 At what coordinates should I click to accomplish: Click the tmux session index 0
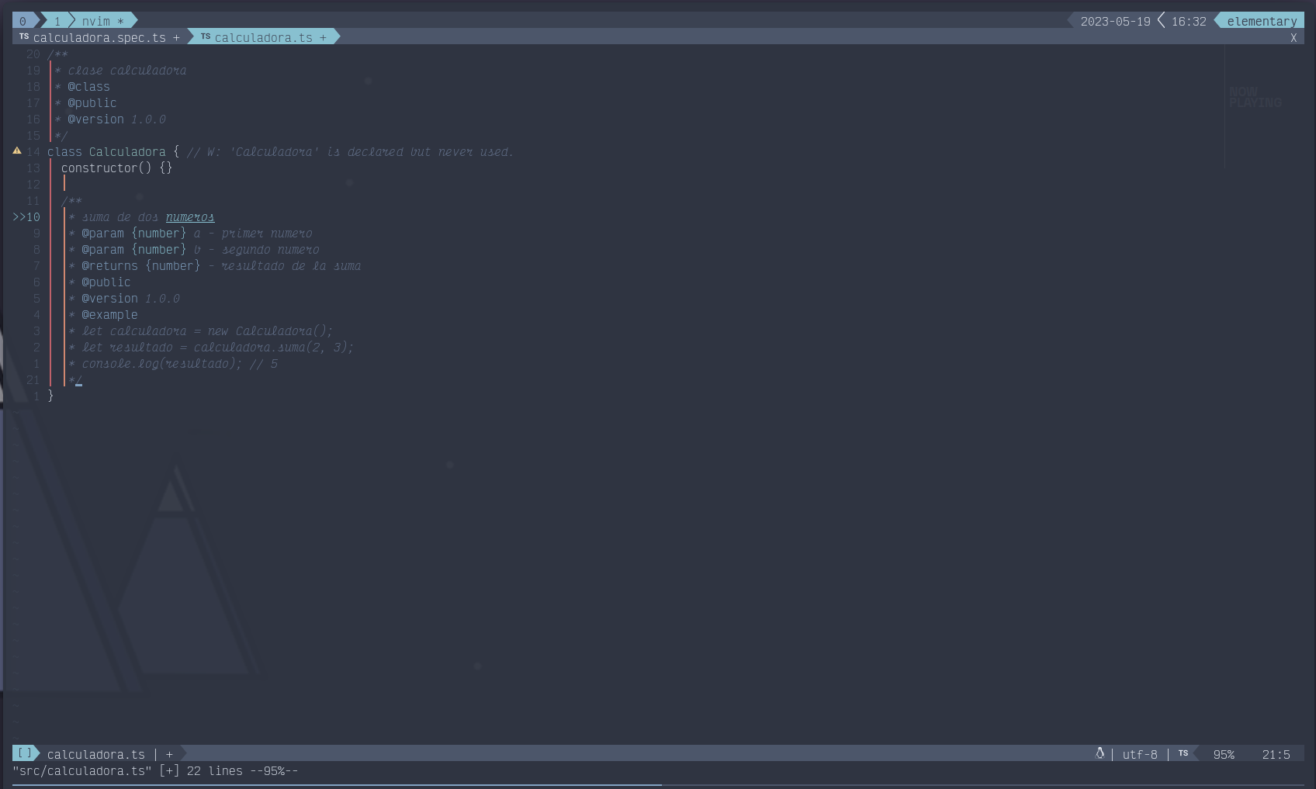tap(23, 21)
